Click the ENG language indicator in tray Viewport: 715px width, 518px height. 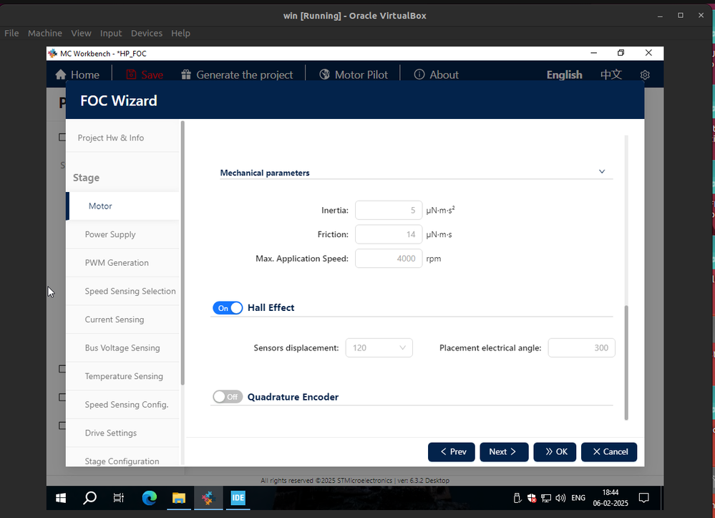tap(578, 498)
